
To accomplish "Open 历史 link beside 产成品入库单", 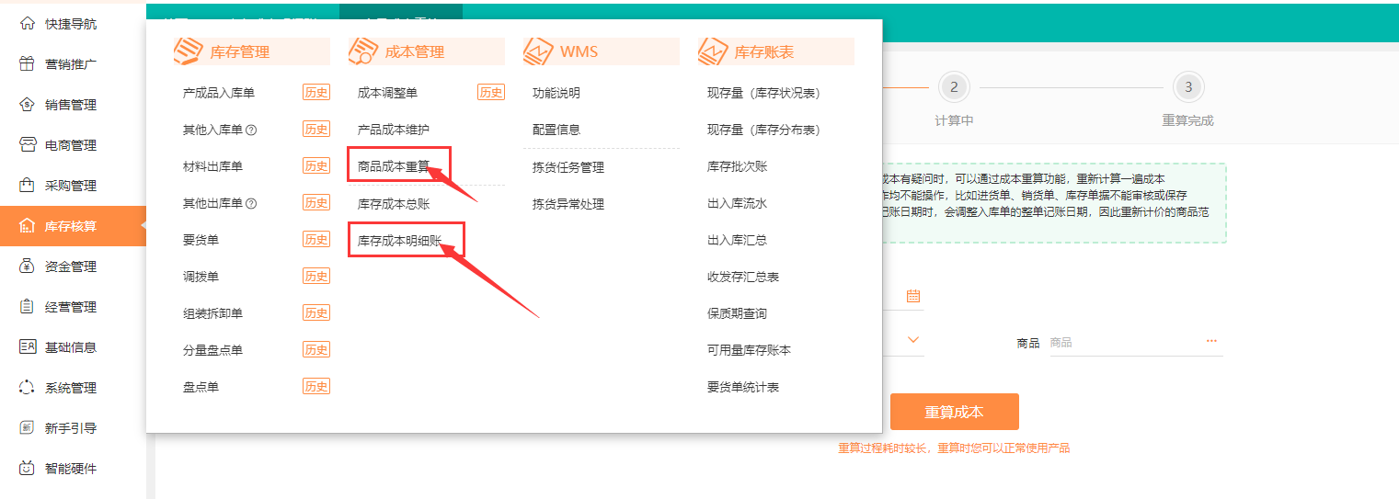I will pos(316,93).
